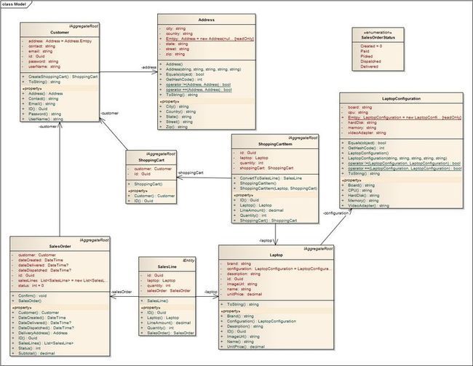Select the '-configuration' association label
Image resolution: width=473 pixels, height=366 pixels.
coord(335,213)
